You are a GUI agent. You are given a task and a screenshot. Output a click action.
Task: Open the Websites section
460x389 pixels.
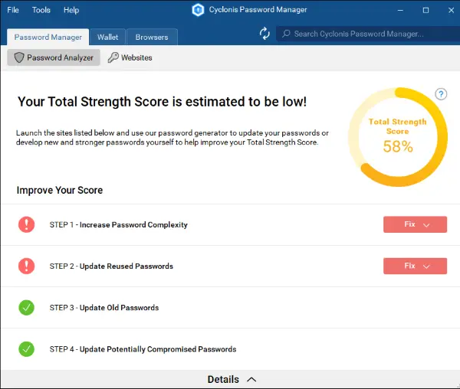130,57
